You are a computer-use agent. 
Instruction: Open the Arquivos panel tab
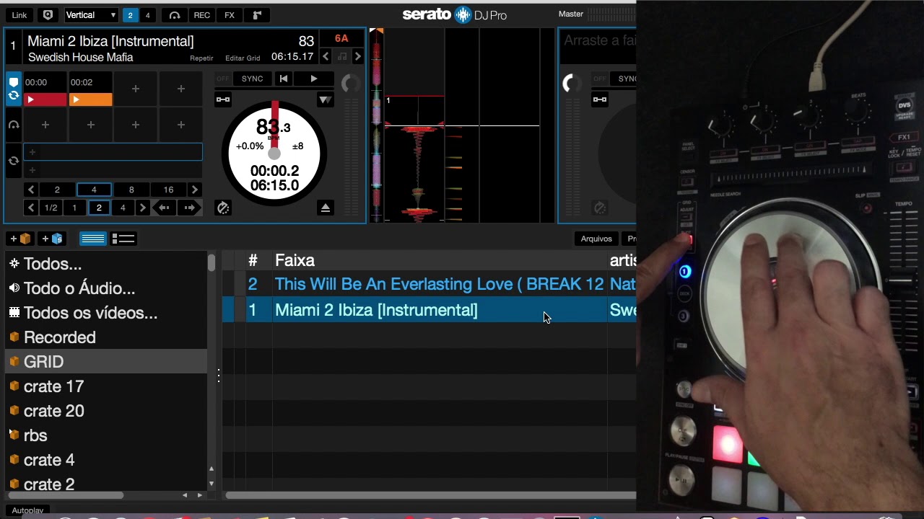(596, 239)
